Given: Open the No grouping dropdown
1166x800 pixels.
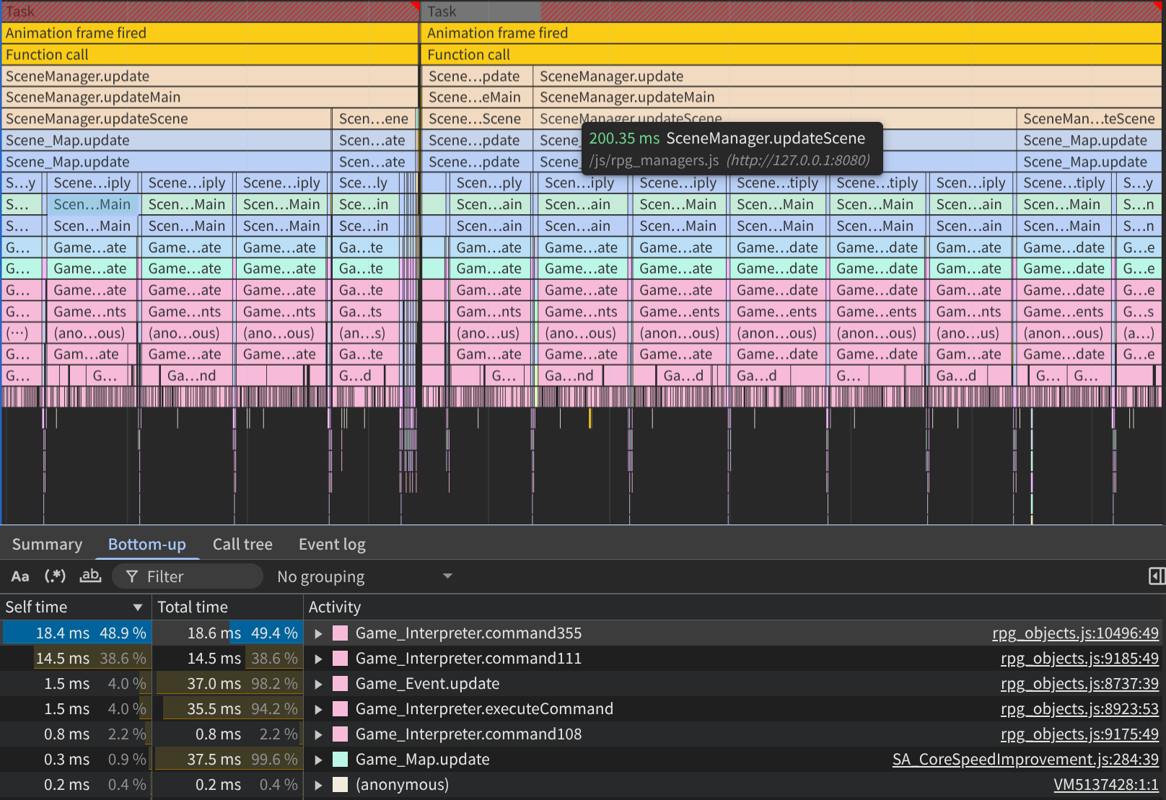Looking at the screenshot, I should click(x=364, y=576).
